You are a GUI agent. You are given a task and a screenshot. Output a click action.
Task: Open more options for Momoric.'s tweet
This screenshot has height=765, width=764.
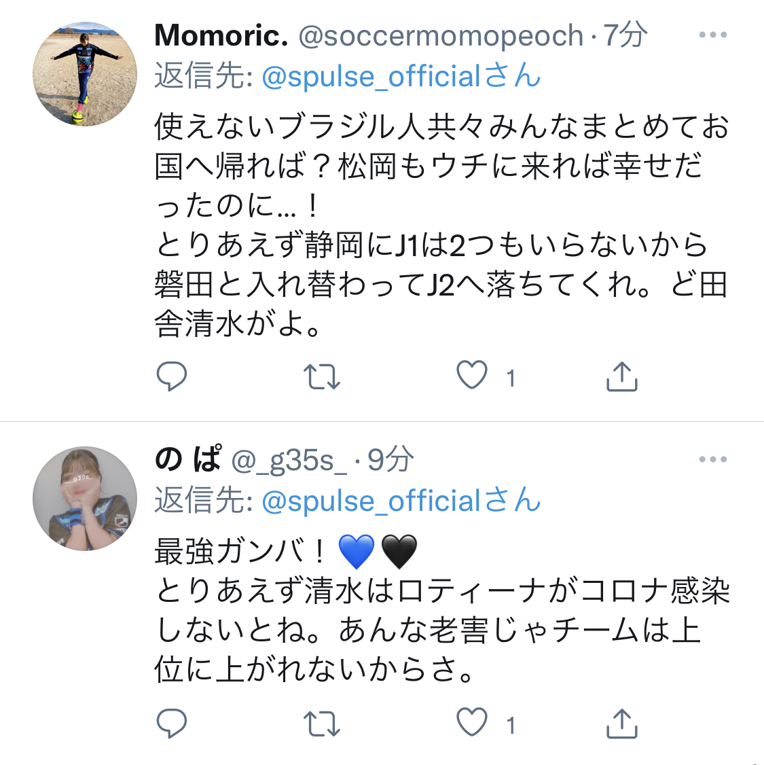coord(712,35)
